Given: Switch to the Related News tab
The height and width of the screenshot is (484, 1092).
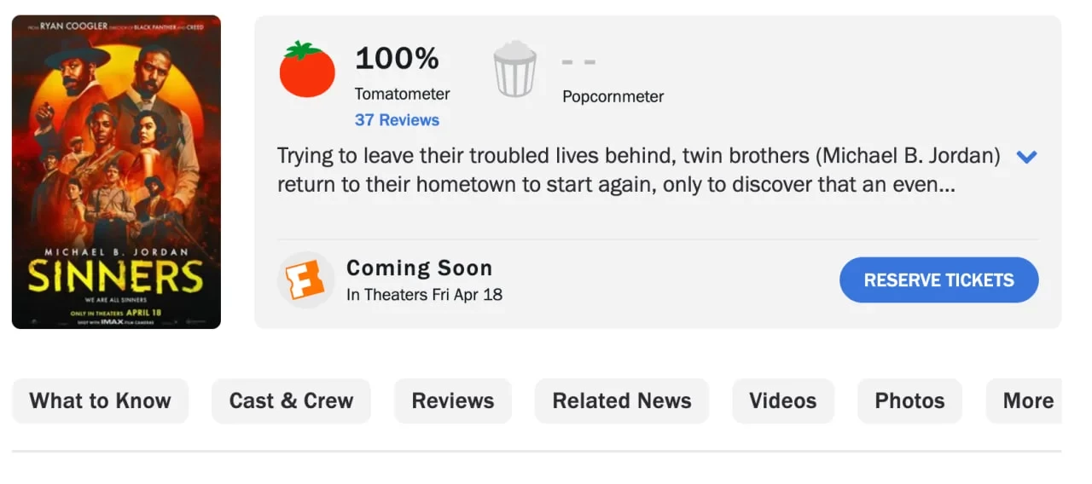Looking at the screenshot, I should click(x=621, y=400).
